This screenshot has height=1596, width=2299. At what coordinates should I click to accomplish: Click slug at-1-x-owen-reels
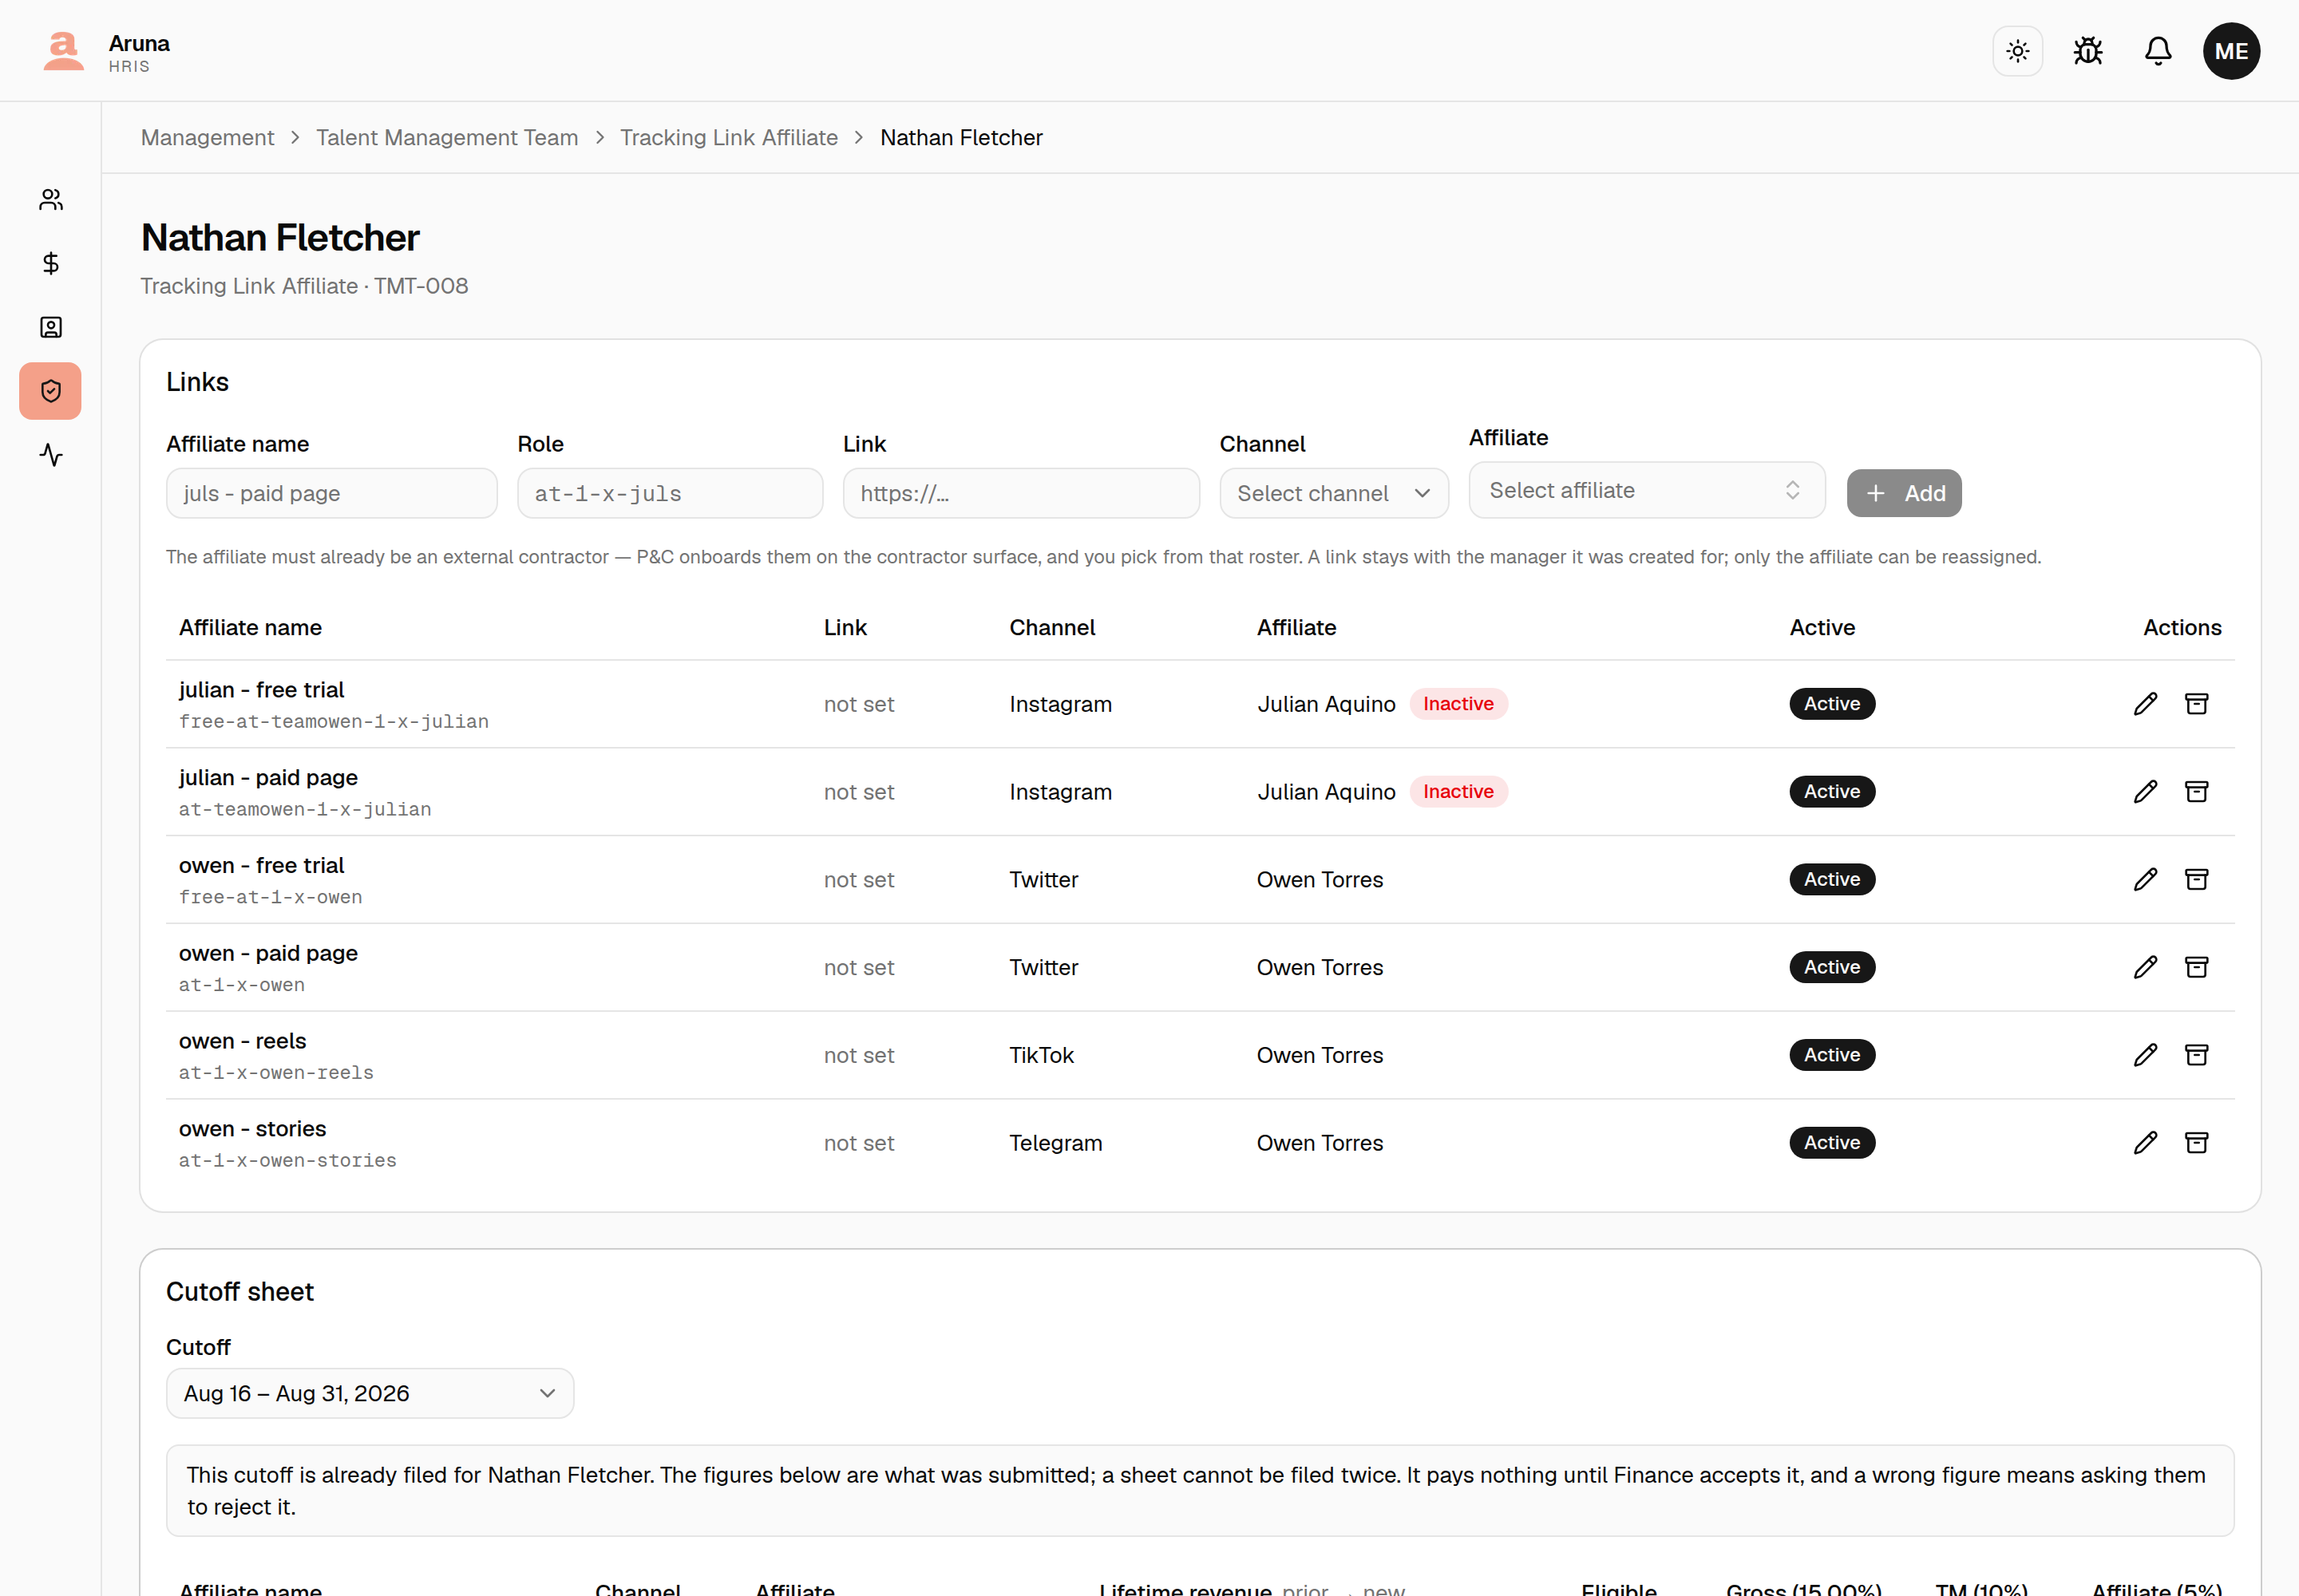click(x=276, y=1073)
